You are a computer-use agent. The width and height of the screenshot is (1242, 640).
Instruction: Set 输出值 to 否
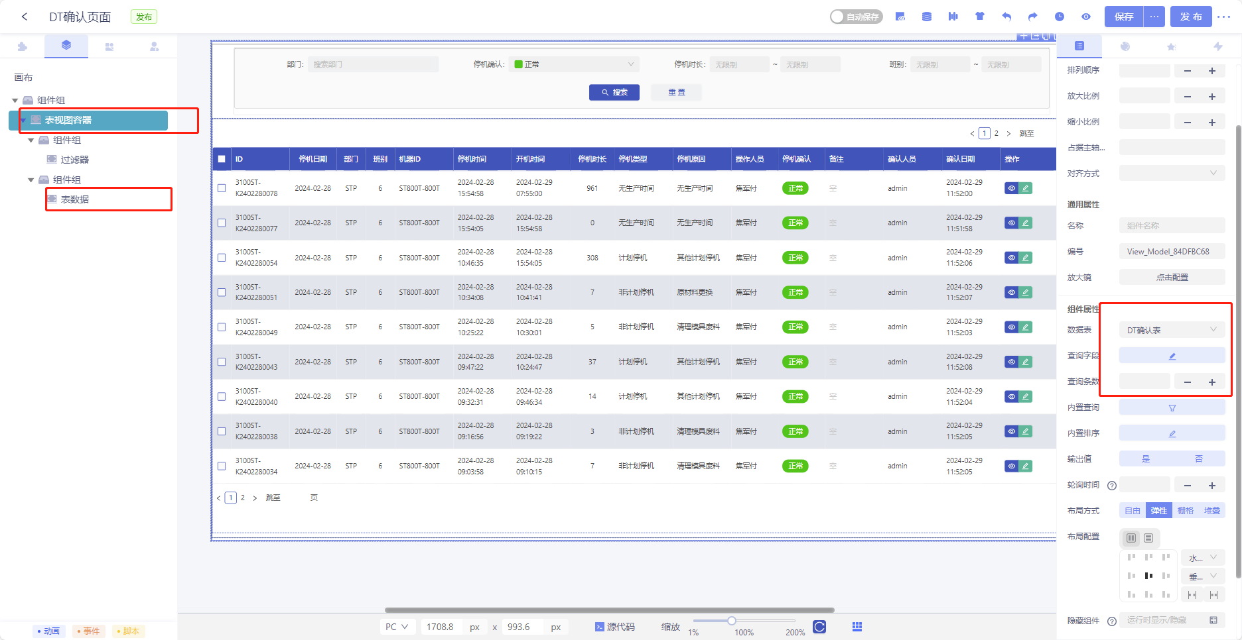pos(1199,458)
